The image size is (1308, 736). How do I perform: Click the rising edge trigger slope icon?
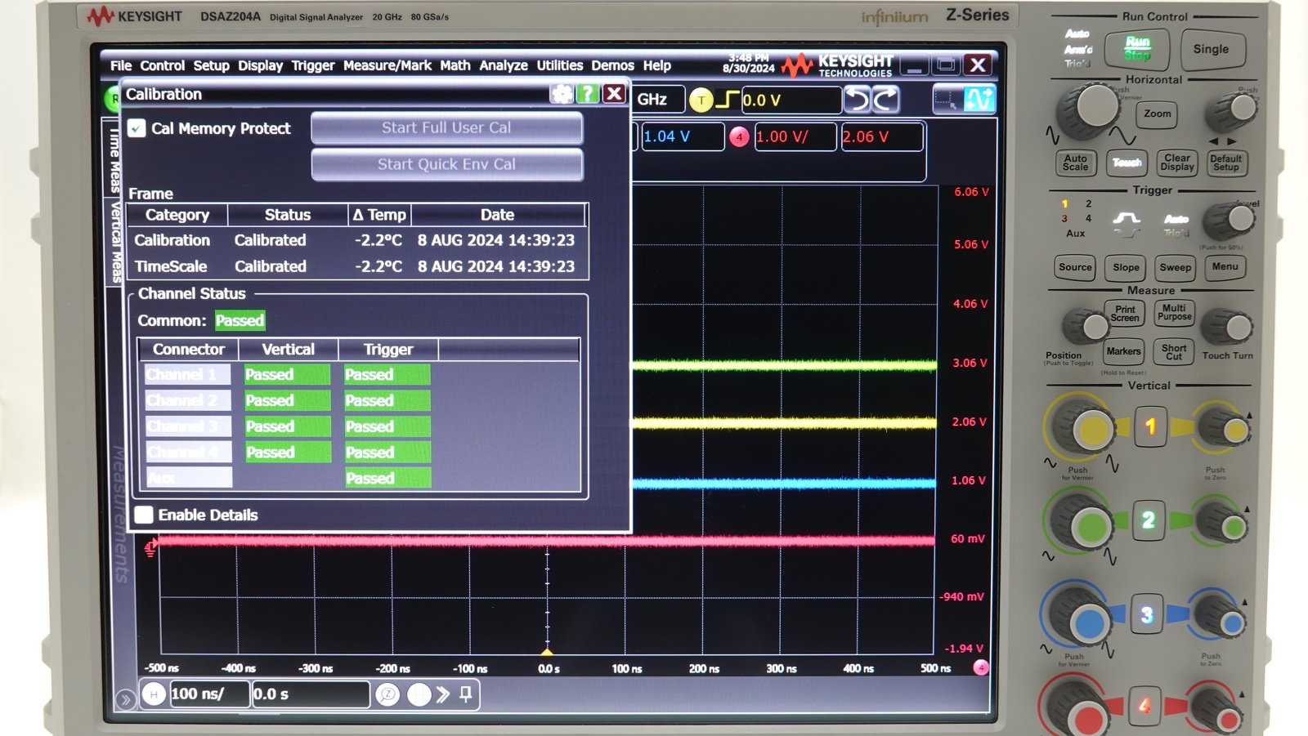pyautogui.click(x=727, y=100)
